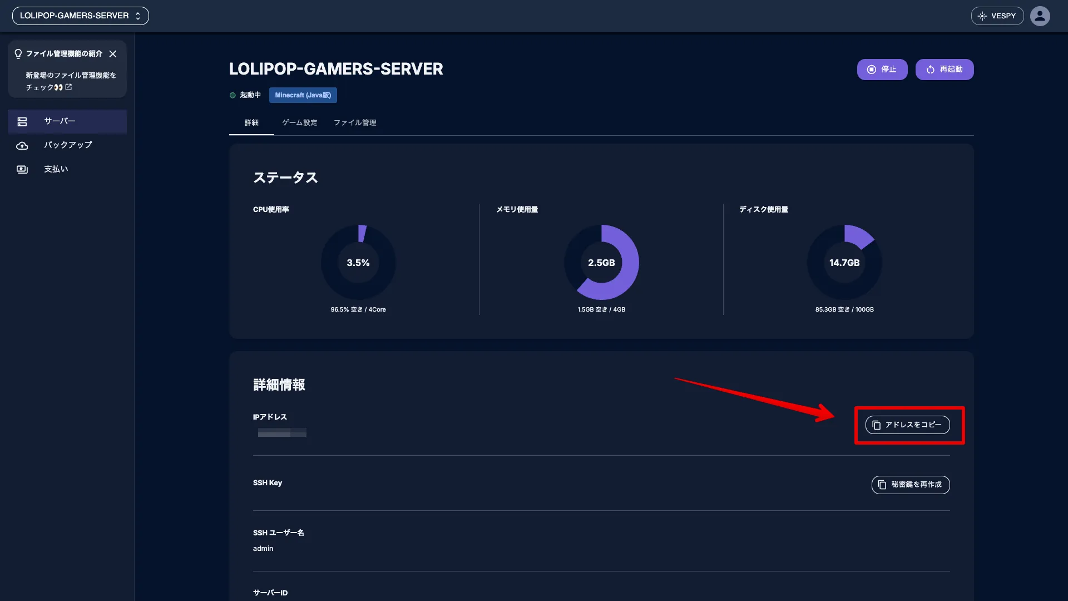The height and width of the screenshot is (601, 1068).
Task: Click the 支払い payment card icon
Action: tap(22, 169)
